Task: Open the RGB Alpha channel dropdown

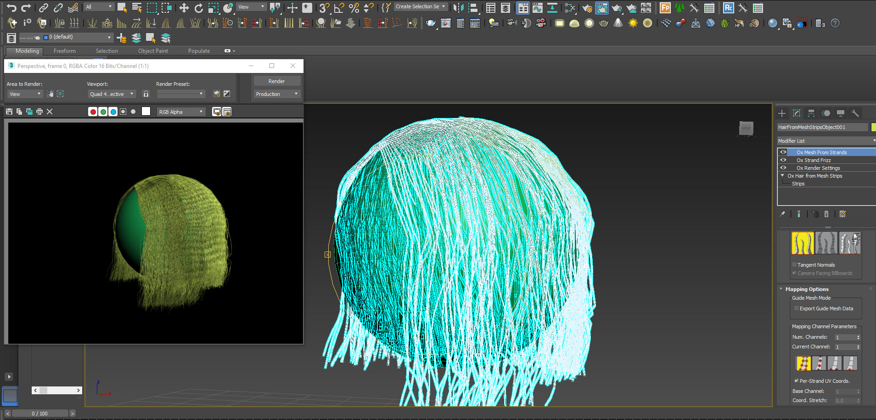Action: [x=181, y=112]
